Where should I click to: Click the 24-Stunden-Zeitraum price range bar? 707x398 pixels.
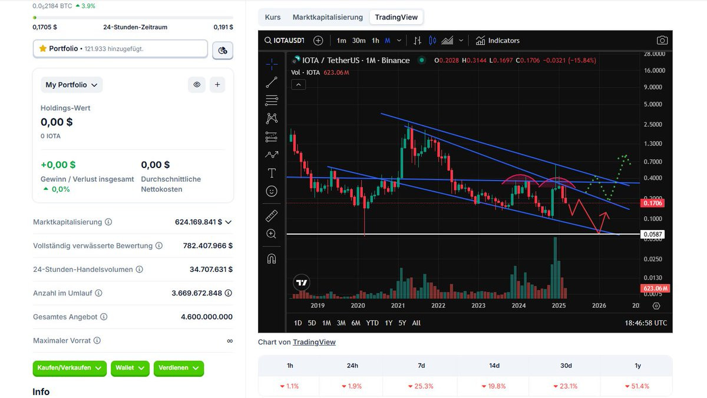[x=133, y=17]
